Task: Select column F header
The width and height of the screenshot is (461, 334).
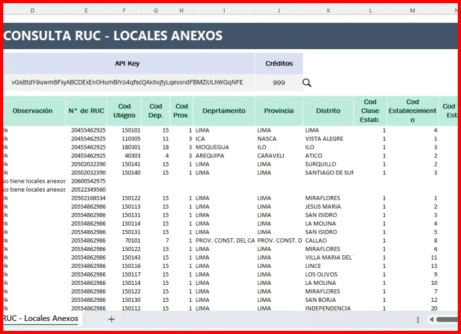Action: 124,11
